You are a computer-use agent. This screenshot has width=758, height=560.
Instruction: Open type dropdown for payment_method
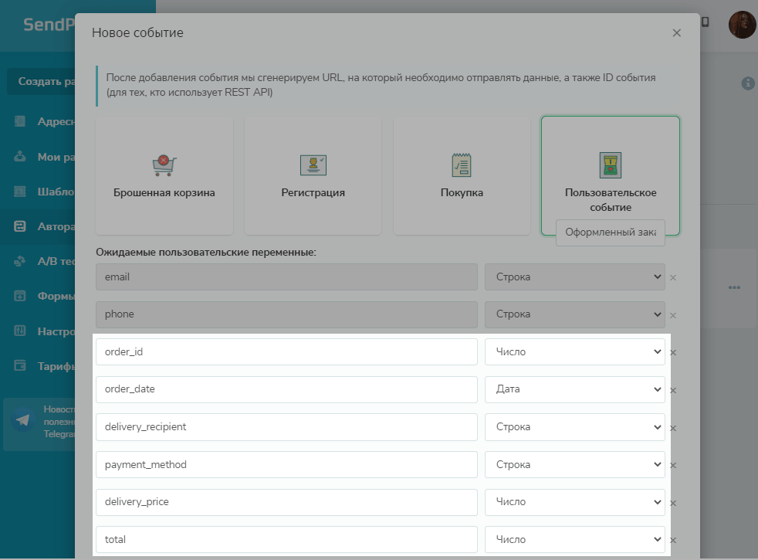tap(574, 465)
